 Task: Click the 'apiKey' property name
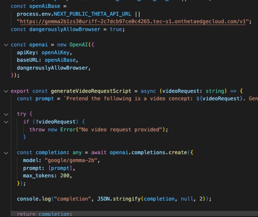click(x=26, y=53)
